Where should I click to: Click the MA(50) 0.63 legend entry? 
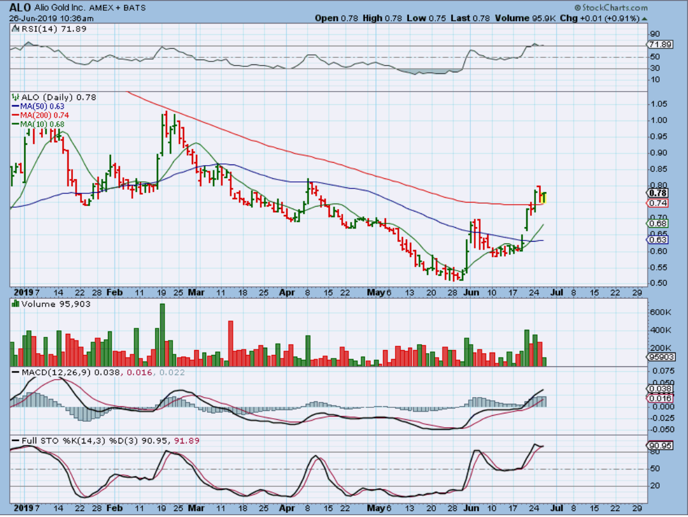coord(38,107)
